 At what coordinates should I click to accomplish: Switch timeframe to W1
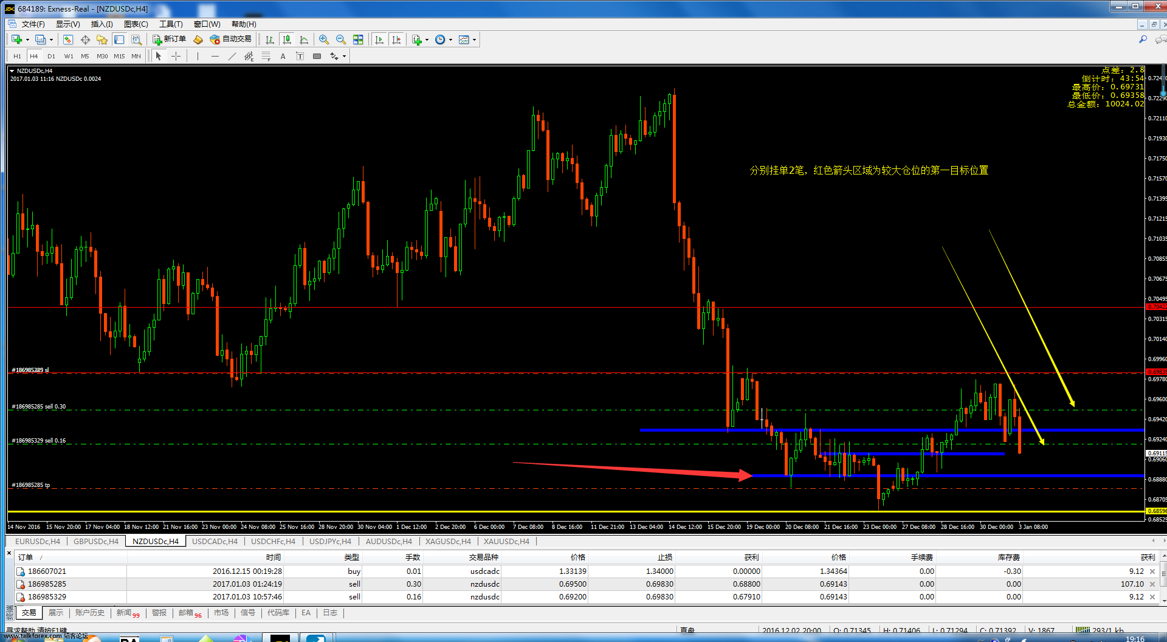(x=69, y=56)
